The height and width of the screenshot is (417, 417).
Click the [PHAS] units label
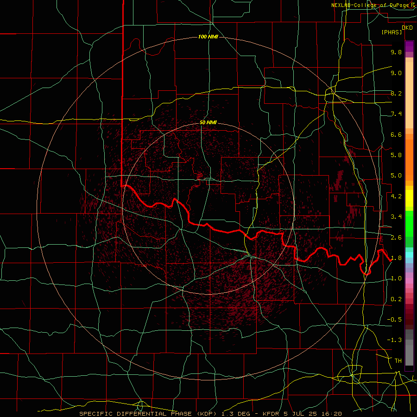point(392,32)
